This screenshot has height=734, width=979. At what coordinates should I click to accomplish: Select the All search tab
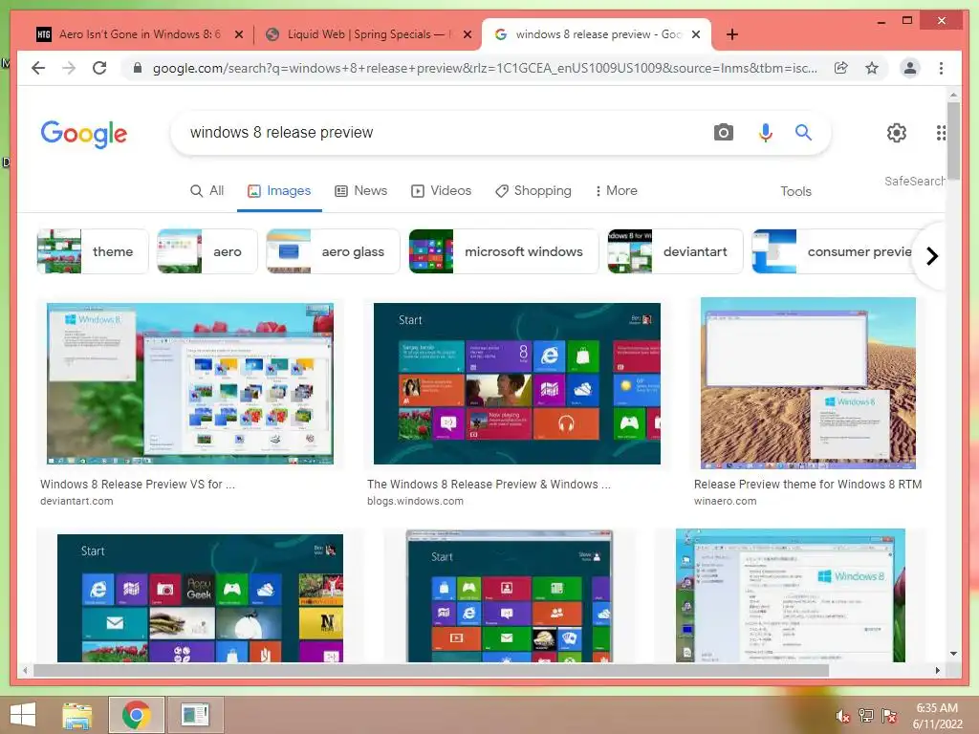click(207, 191)
